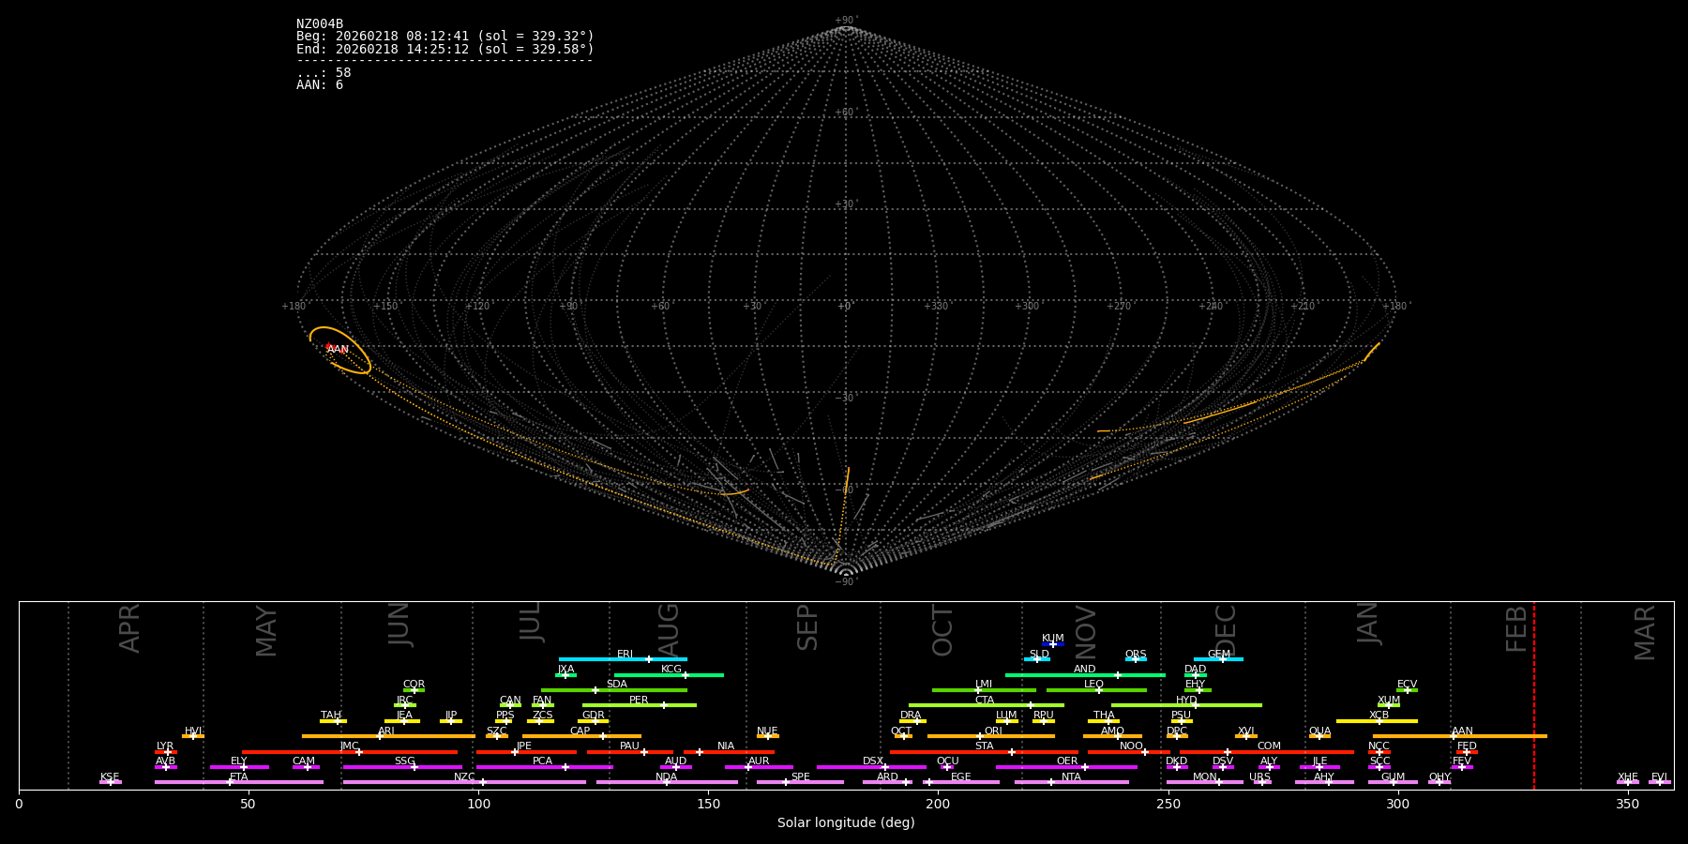Click the '...: 58' sporadic count line
This screenshot has height=844, width=1688.
(324, 73)
